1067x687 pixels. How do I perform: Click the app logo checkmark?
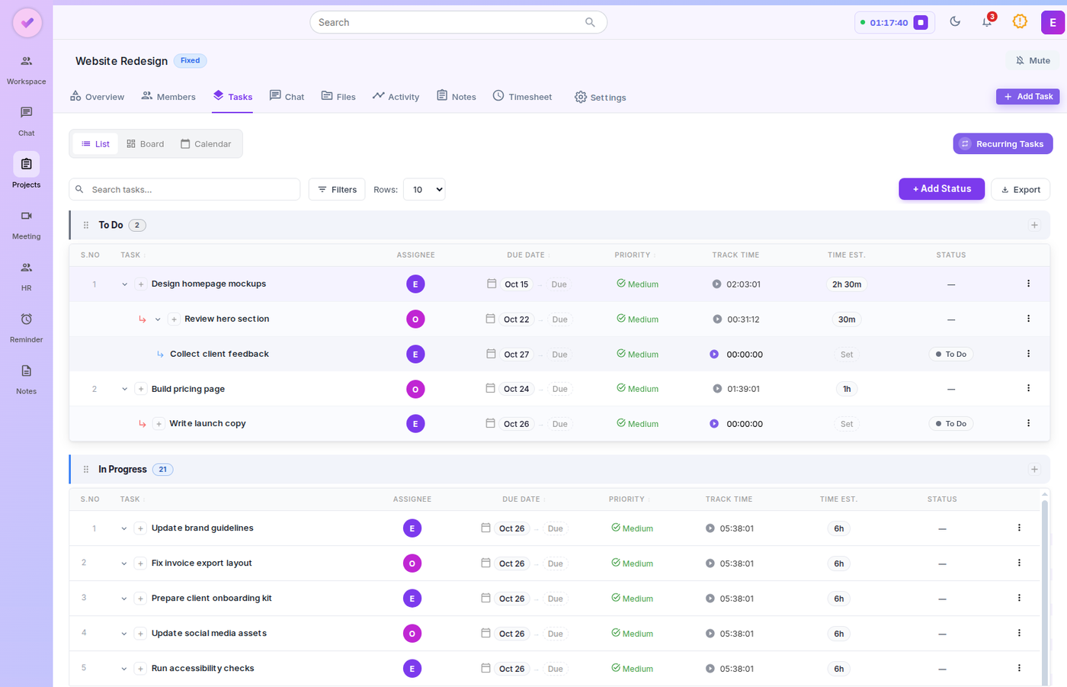(x=27, y=23)
